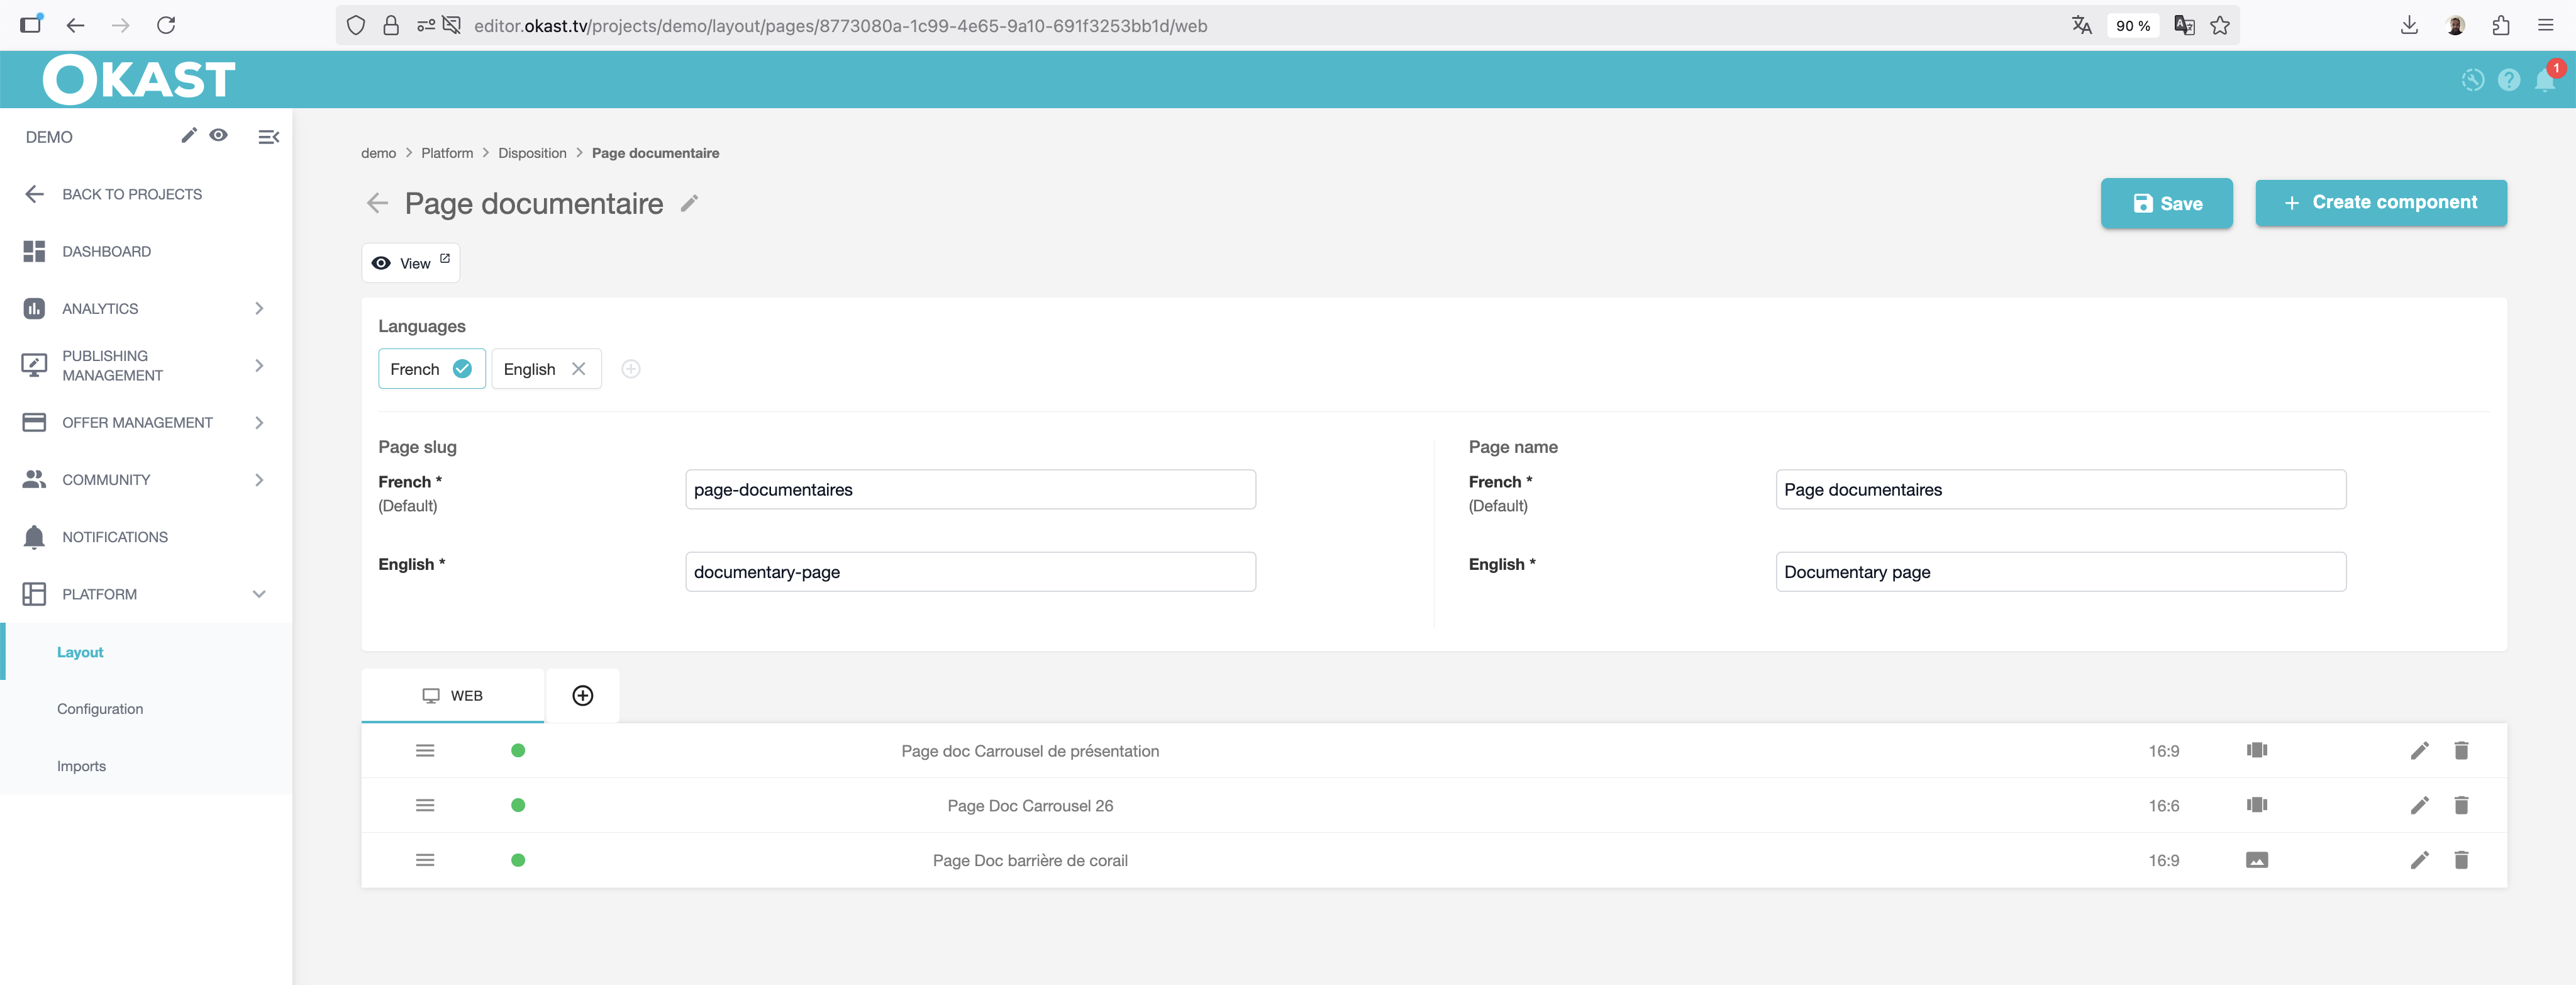Collapse the Platform sidebar section
Viewport: 2576px width, 985px height.
point(259,594)
